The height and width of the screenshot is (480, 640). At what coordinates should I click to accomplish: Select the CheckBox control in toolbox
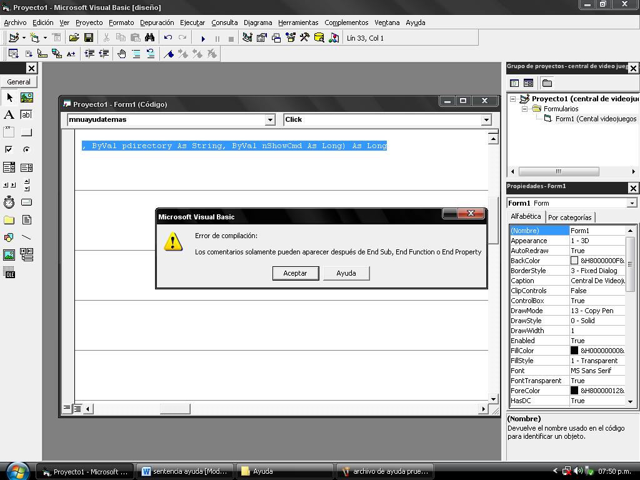[9, 149]
